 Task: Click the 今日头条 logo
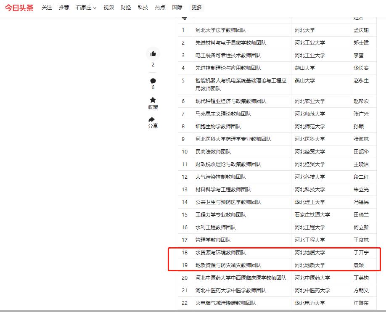[19, 8]
